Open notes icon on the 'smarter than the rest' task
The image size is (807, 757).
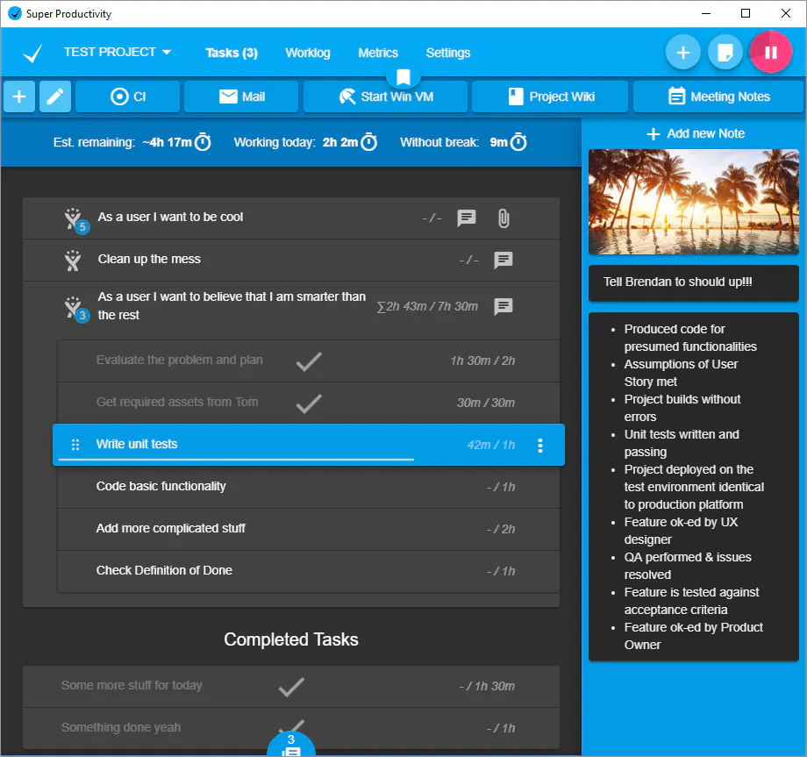pos(503,307)
